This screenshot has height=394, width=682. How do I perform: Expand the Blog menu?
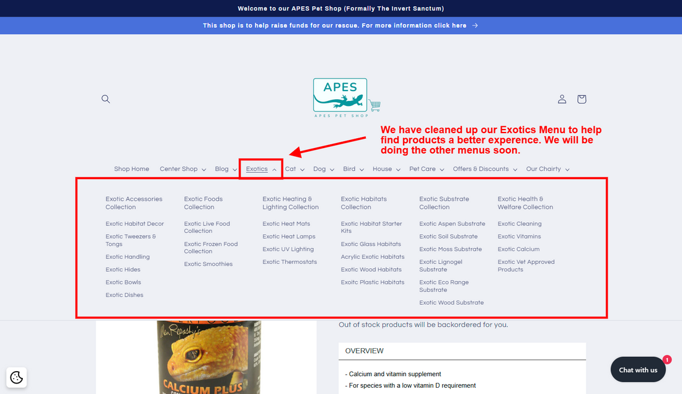pos(226,169)
